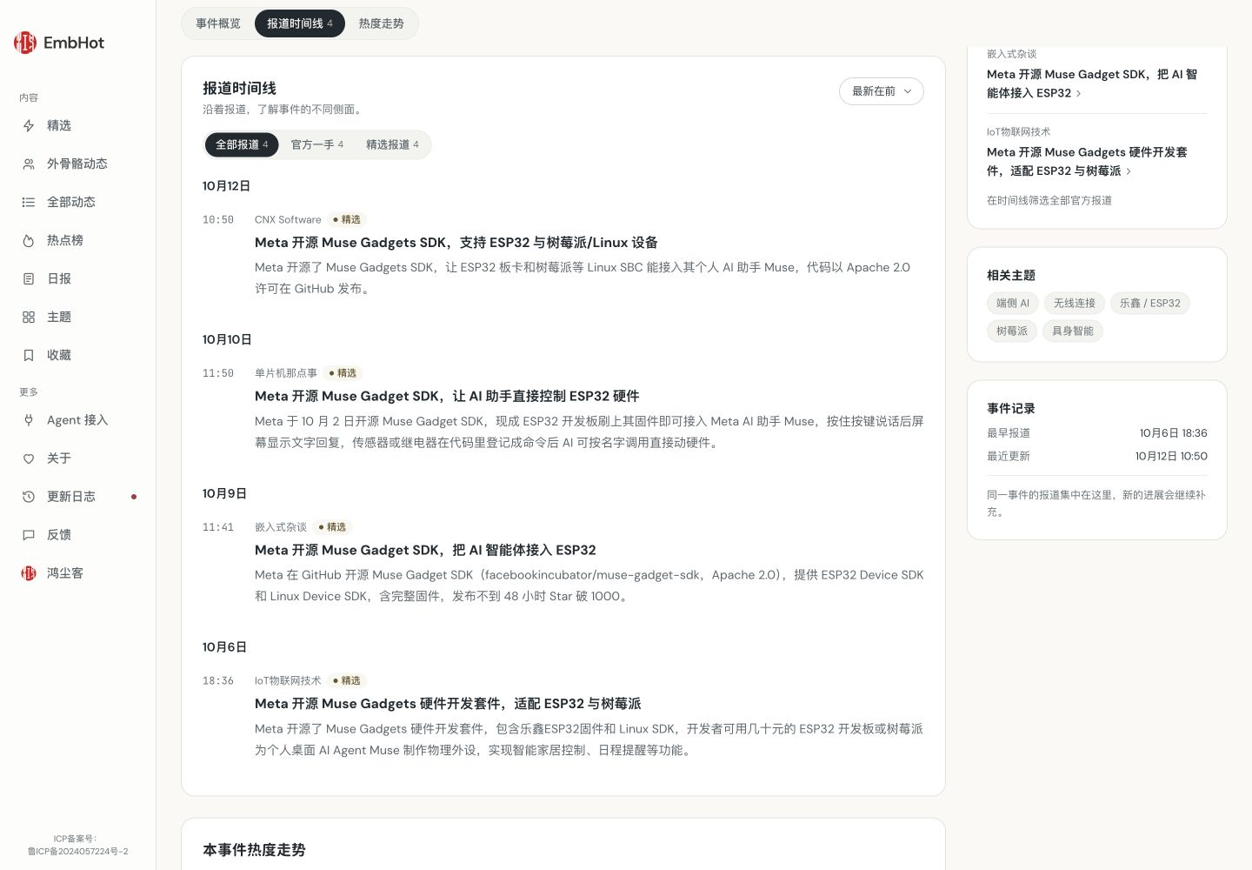Click the 外骨骼动态 people icon
Image resolution: width=1252 pixels, height=870 pixels.
tap(29, 164)
